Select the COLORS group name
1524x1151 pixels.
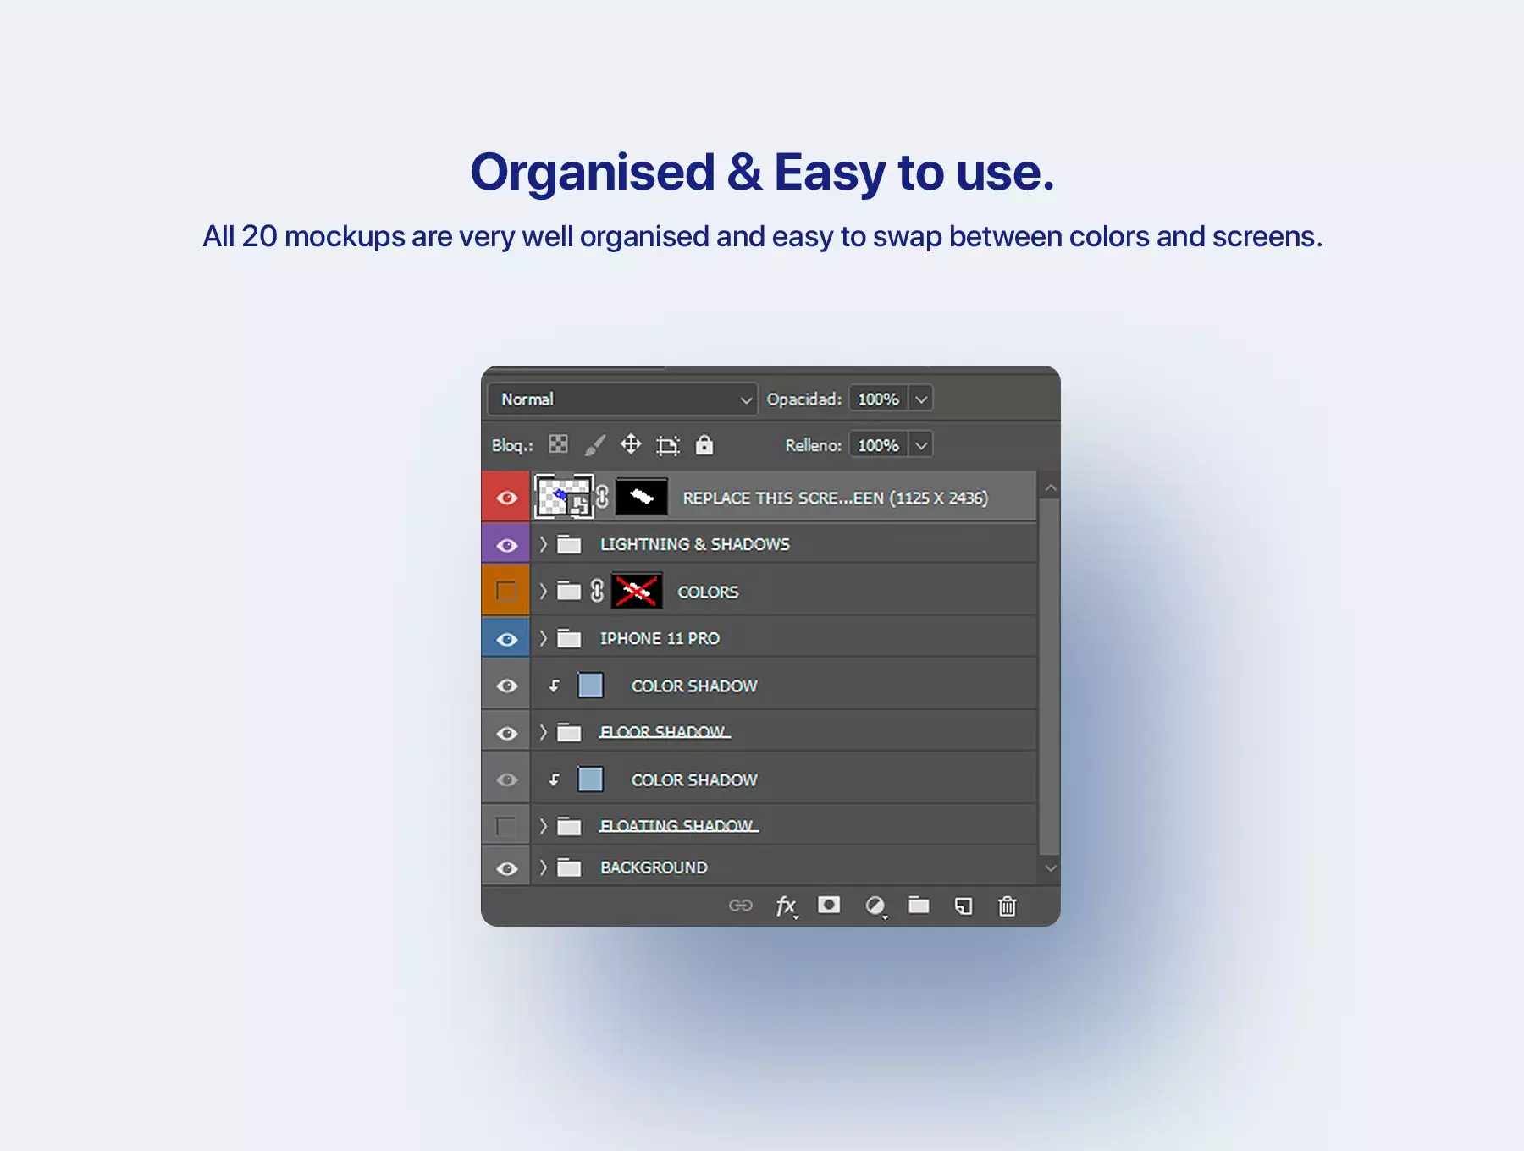click(x=708, y=592)
